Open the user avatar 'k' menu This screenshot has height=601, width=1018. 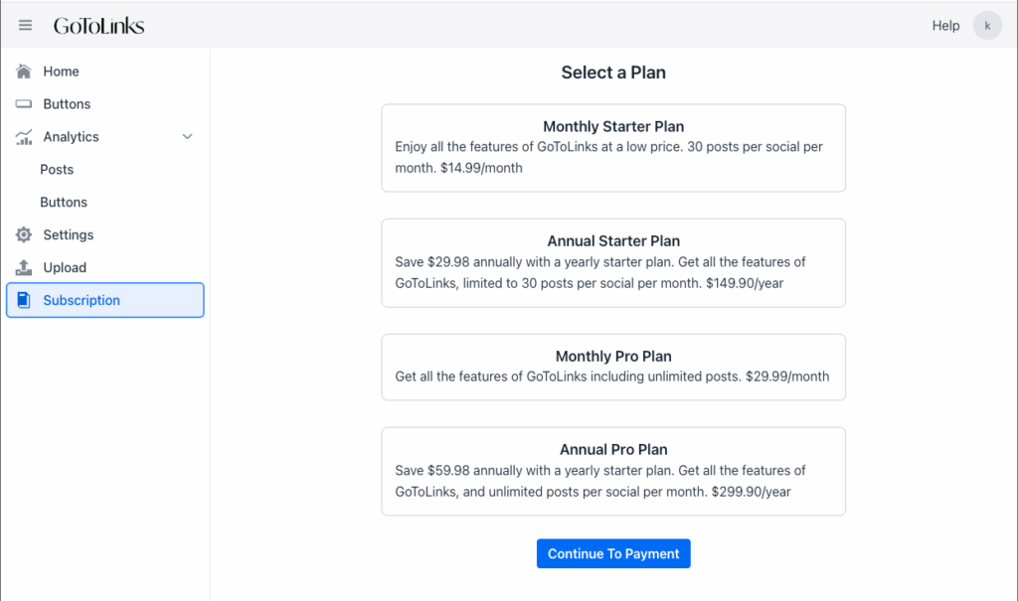(986, 26)
